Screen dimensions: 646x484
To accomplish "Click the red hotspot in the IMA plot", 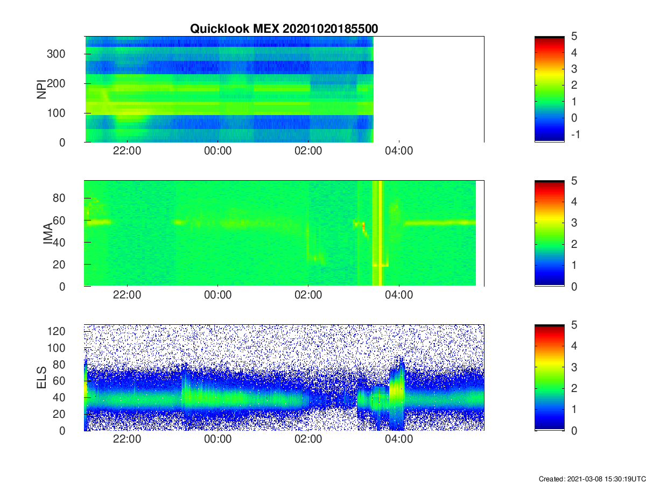I will (x=363, y=226).
